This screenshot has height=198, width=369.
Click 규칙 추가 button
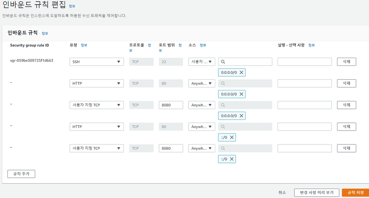pos(21,174)
